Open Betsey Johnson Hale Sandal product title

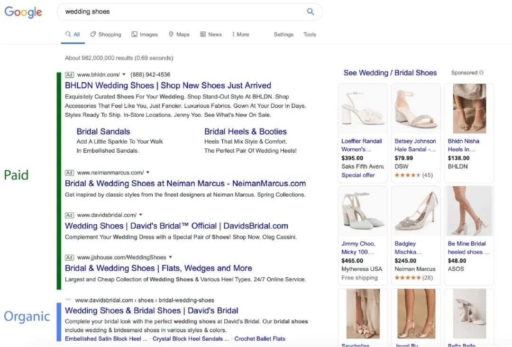(415, 145)
